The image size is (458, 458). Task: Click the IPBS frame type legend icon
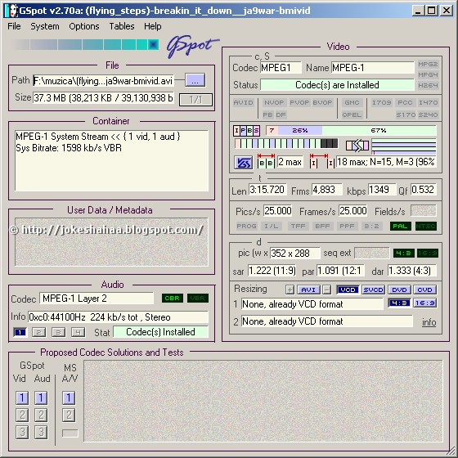click(x=246, y=131)
